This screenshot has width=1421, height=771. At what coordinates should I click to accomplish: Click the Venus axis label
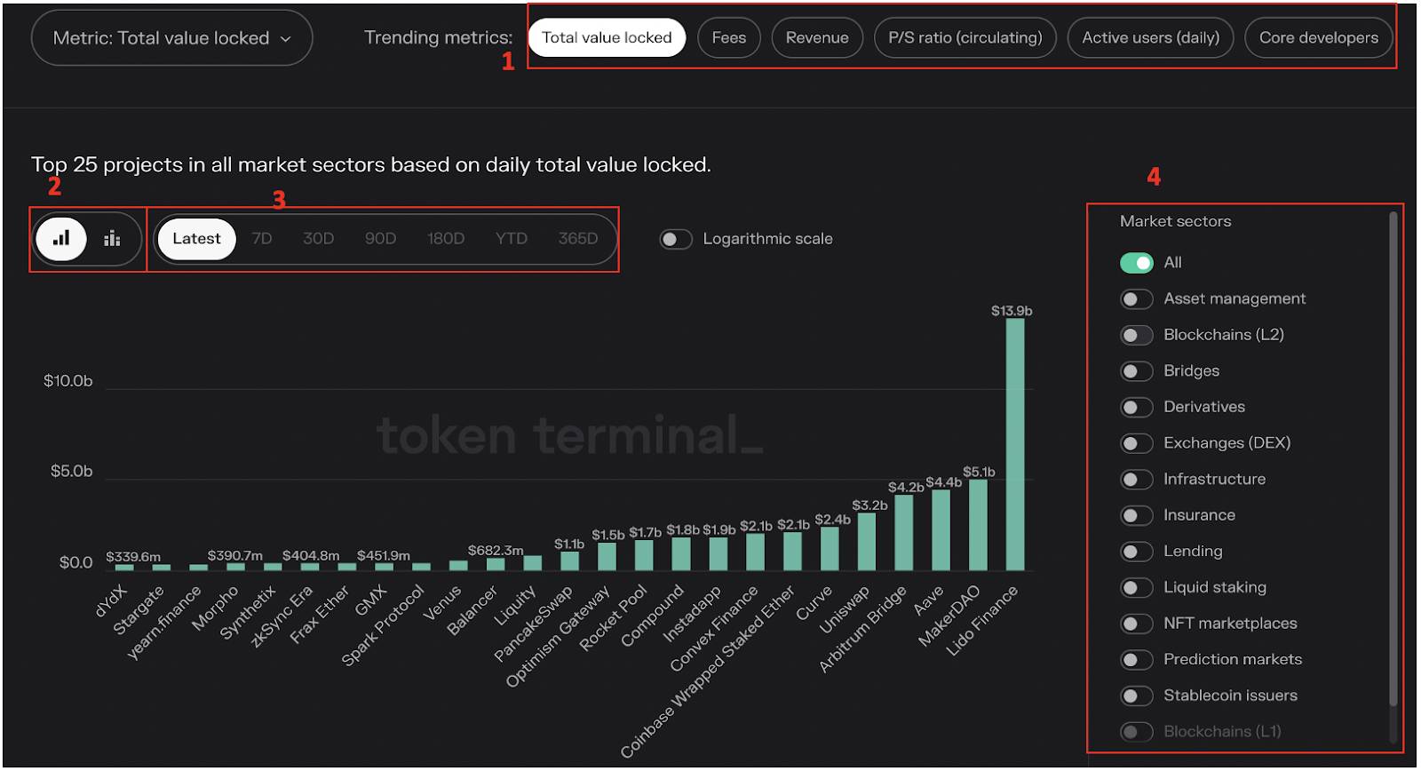[442, 603]
